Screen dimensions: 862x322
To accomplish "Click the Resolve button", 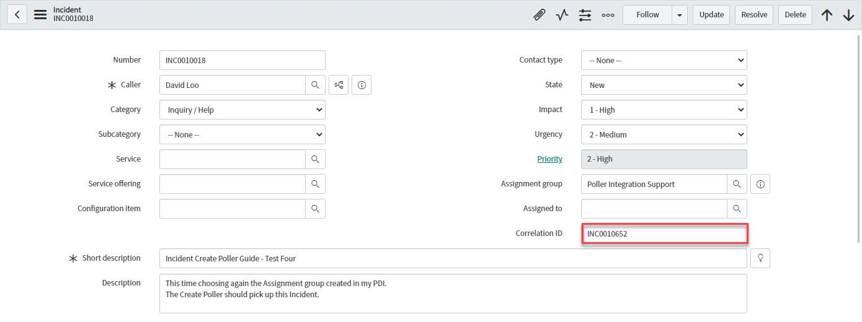I will click(x=754, y=15).
